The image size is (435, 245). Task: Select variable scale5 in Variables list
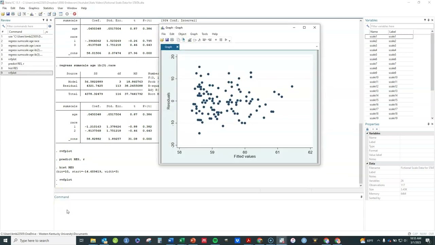[389, 54]
